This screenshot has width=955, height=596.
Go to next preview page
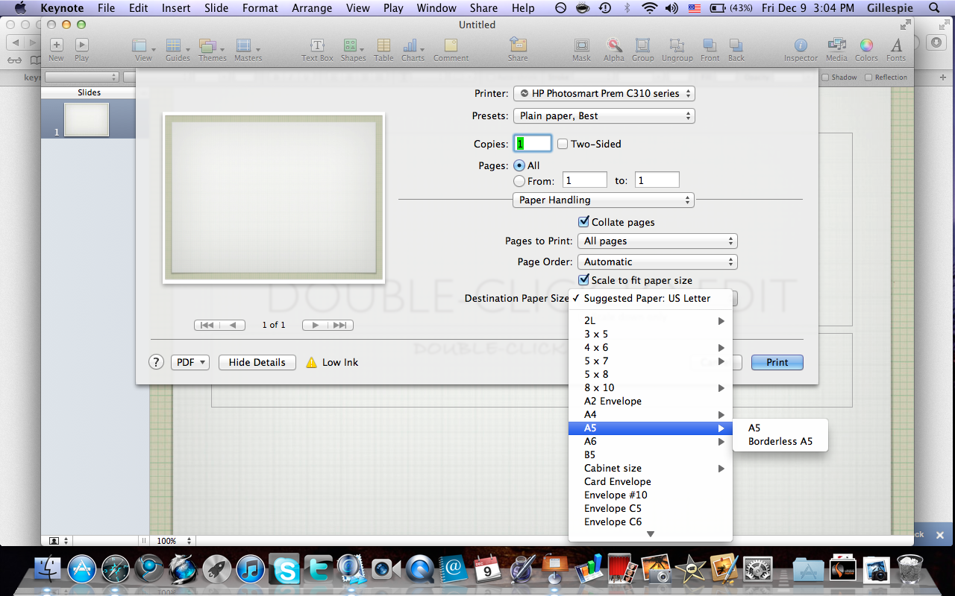coord(316,325)
